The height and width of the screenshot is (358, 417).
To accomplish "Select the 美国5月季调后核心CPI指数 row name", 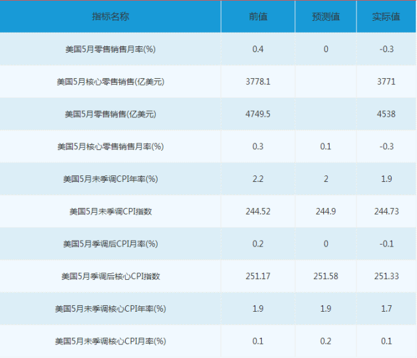I will click(110, 276).
